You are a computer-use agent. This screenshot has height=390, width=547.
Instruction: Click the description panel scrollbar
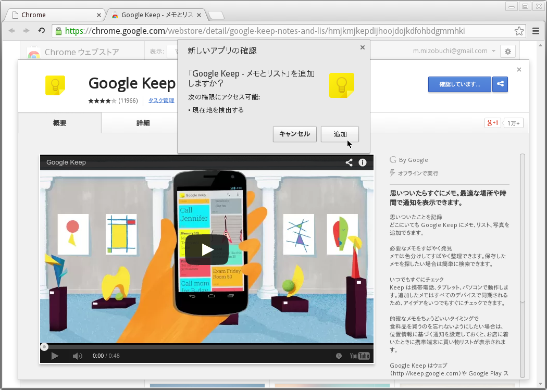click(522, 265)
